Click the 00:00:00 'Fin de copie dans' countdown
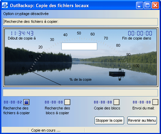161x134 pixels. 140,33
